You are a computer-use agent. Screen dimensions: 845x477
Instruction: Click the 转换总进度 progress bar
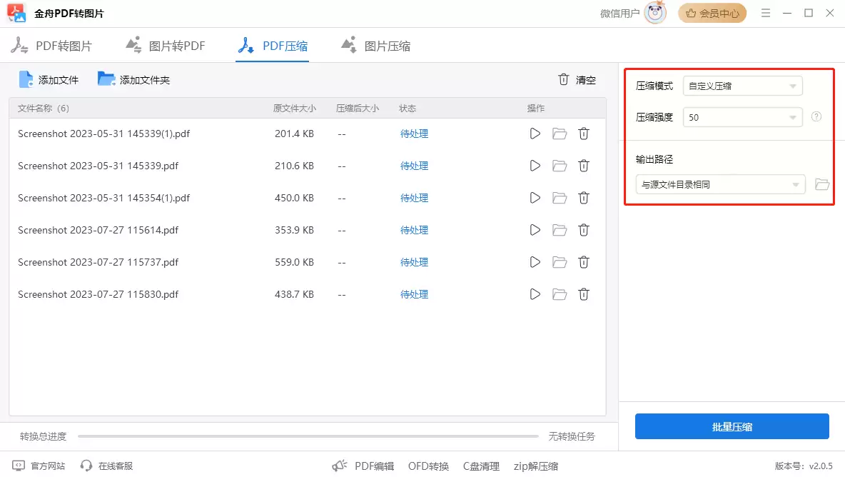click(x=307, y=436)
